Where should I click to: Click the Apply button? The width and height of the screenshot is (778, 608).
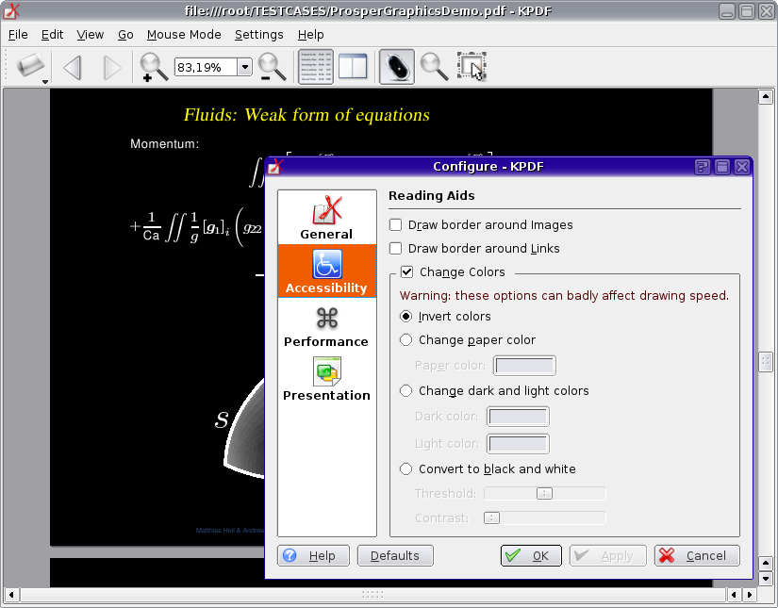tap(608, 556)
